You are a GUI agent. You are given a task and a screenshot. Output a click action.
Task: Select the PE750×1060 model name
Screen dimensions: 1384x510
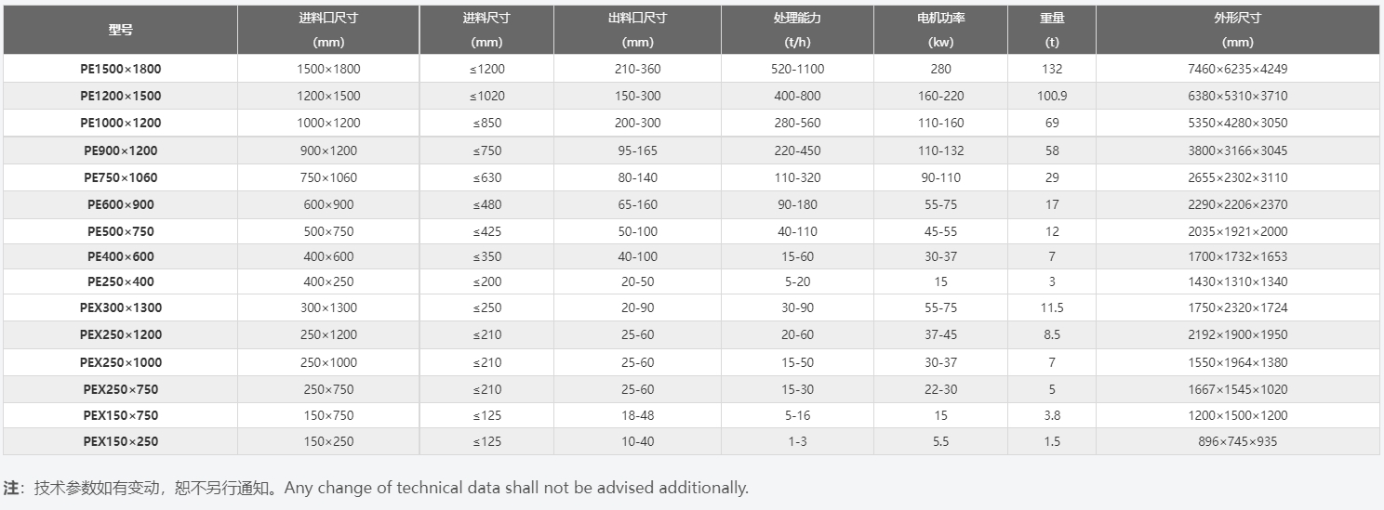click(120, 177)
